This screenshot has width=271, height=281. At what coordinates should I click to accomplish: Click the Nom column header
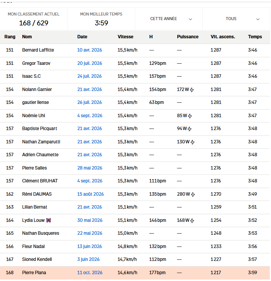point(27,37)
